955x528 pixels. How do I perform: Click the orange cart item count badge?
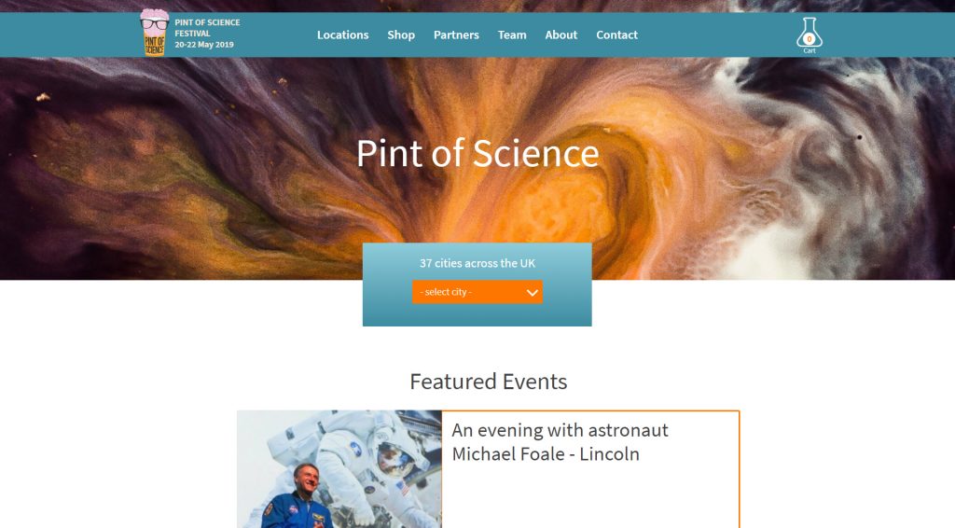tap(810, 39)
